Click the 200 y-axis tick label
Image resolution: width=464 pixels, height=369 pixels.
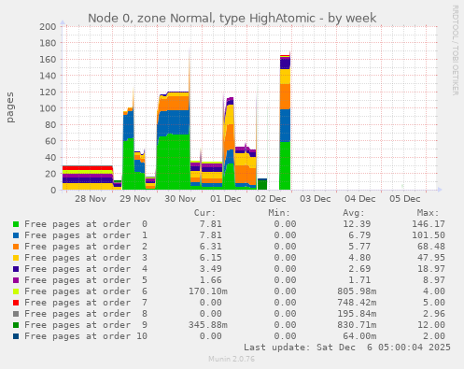click(x=48, y=26)
